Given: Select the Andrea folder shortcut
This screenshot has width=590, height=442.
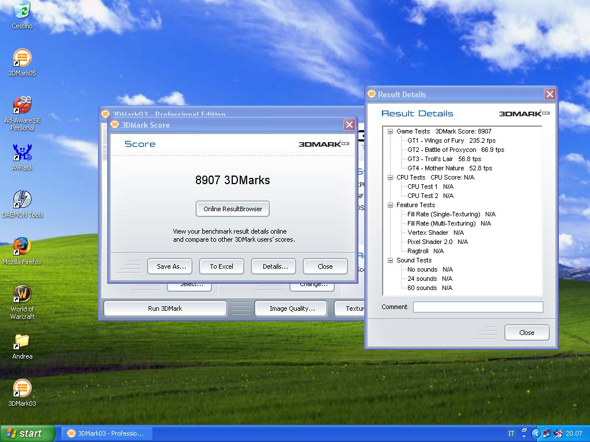Looking at the screenshot, I should point(22,346).
